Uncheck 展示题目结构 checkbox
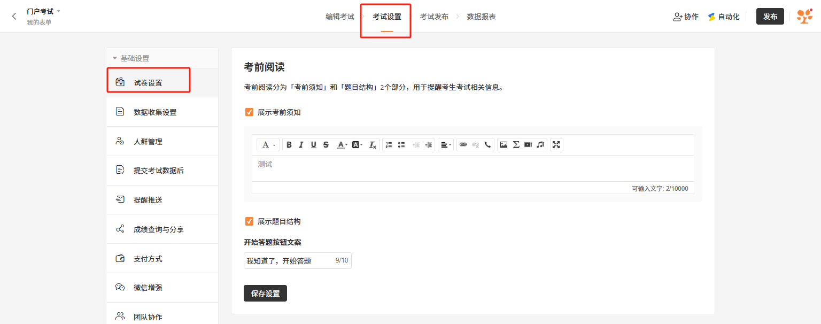 tap(249, 221)
